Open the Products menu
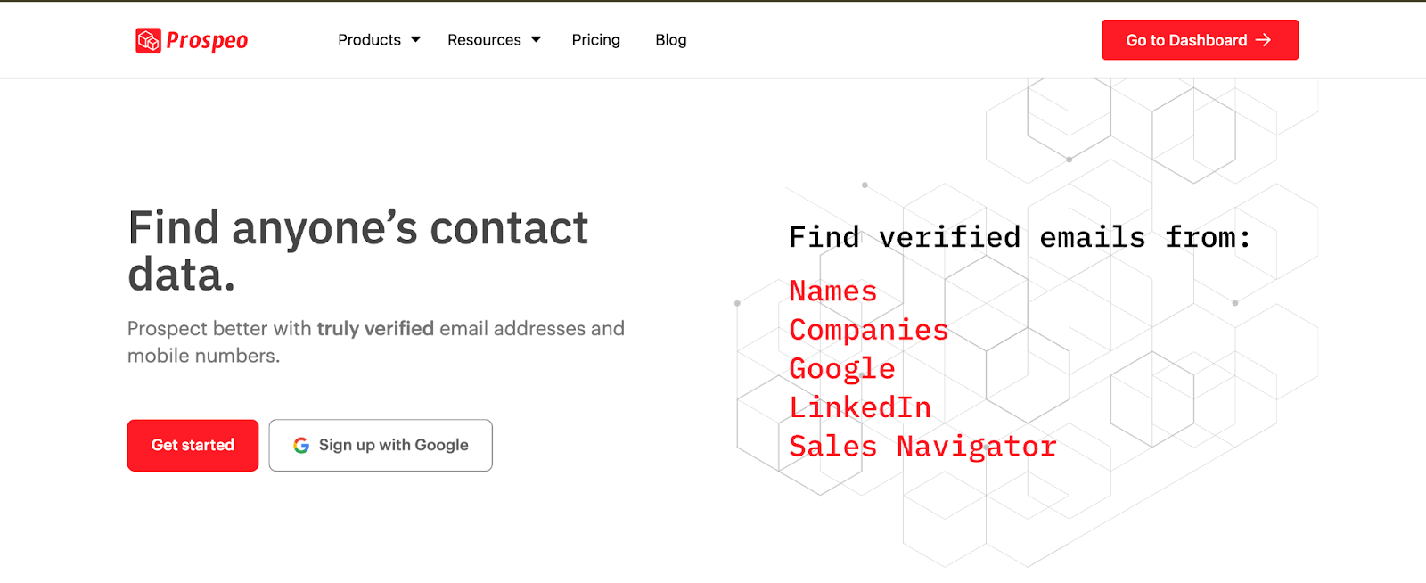Screen dimensions: 1426x583 pyautogui.click(x=369, y=40)
